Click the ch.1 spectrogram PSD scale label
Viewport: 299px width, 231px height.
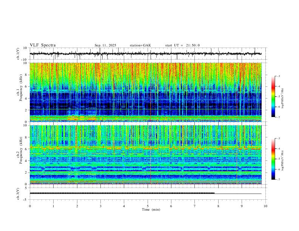click(283, 99)
